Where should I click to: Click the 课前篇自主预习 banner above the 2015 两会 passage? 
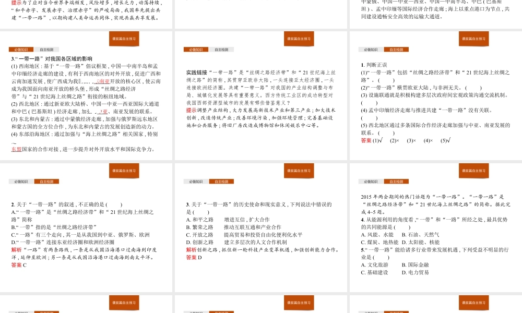tap(473, 171)
